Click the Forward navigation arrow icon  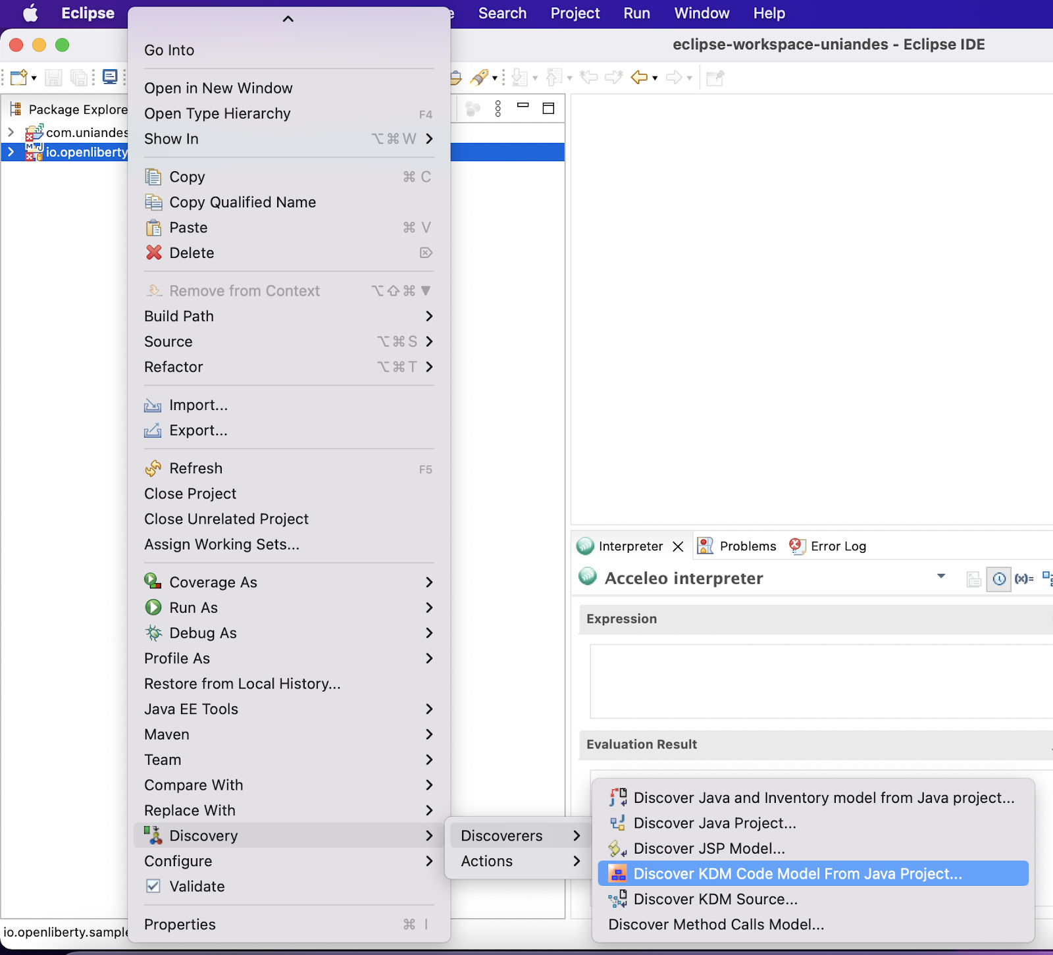point(674,78)
